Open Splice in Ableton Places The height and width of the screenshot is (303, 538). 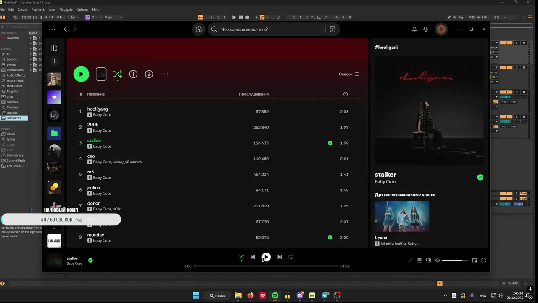tap(11, 139)
